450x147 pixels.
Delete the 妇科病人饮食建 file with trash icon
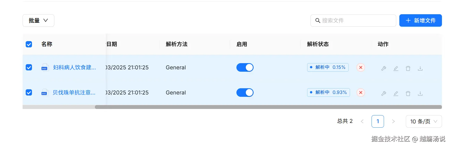tap(408, 68)
